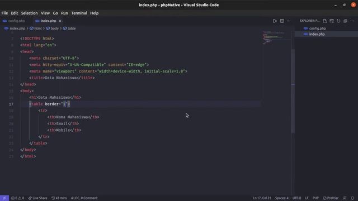Click the Nama Mahasiswa th line
This screenshot has height=201, width=358.
73,117
